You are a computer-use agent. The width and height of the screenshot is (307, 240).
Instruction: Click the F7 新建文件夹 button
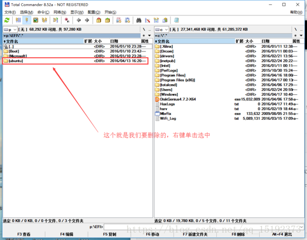195,234
